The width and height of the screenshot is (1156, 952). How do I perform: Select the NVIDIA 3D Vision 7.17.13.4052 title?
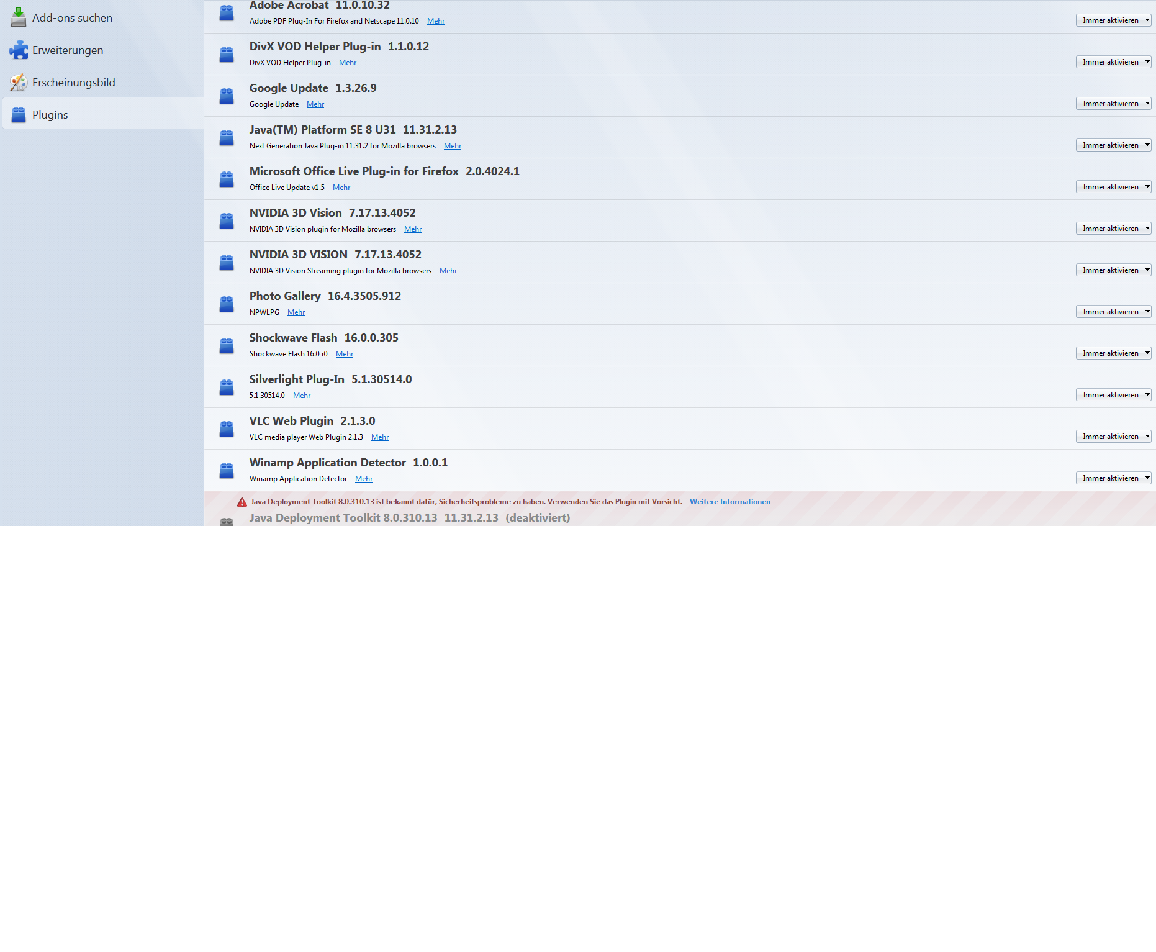(x=333, y=213)
